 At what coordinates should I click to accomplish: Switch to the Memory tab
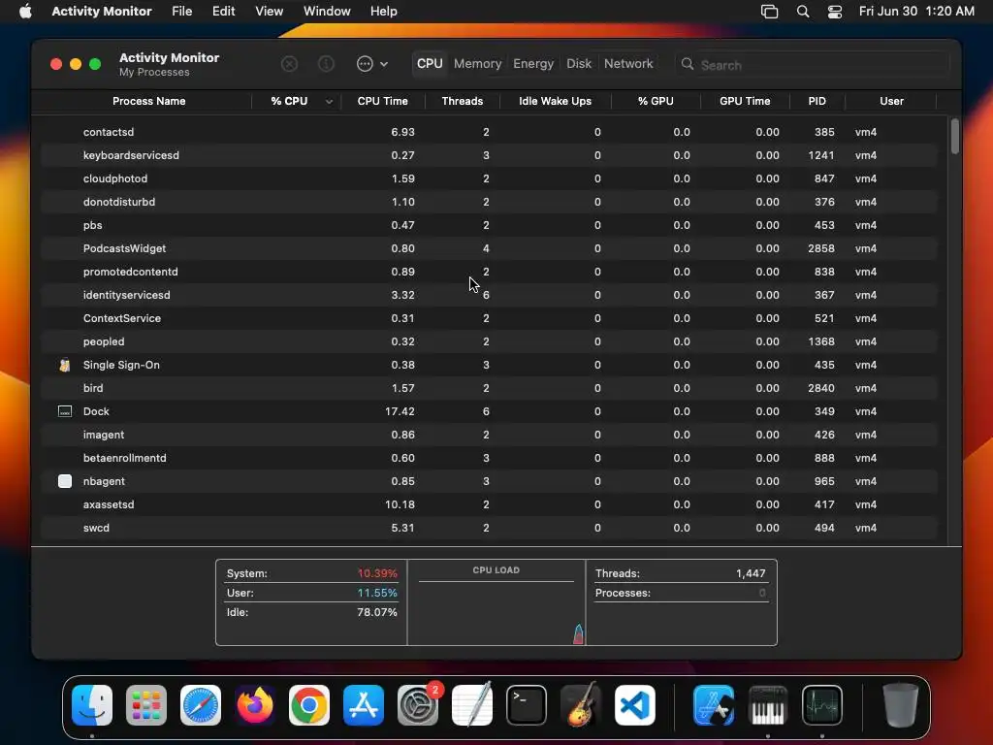[477, 63]
